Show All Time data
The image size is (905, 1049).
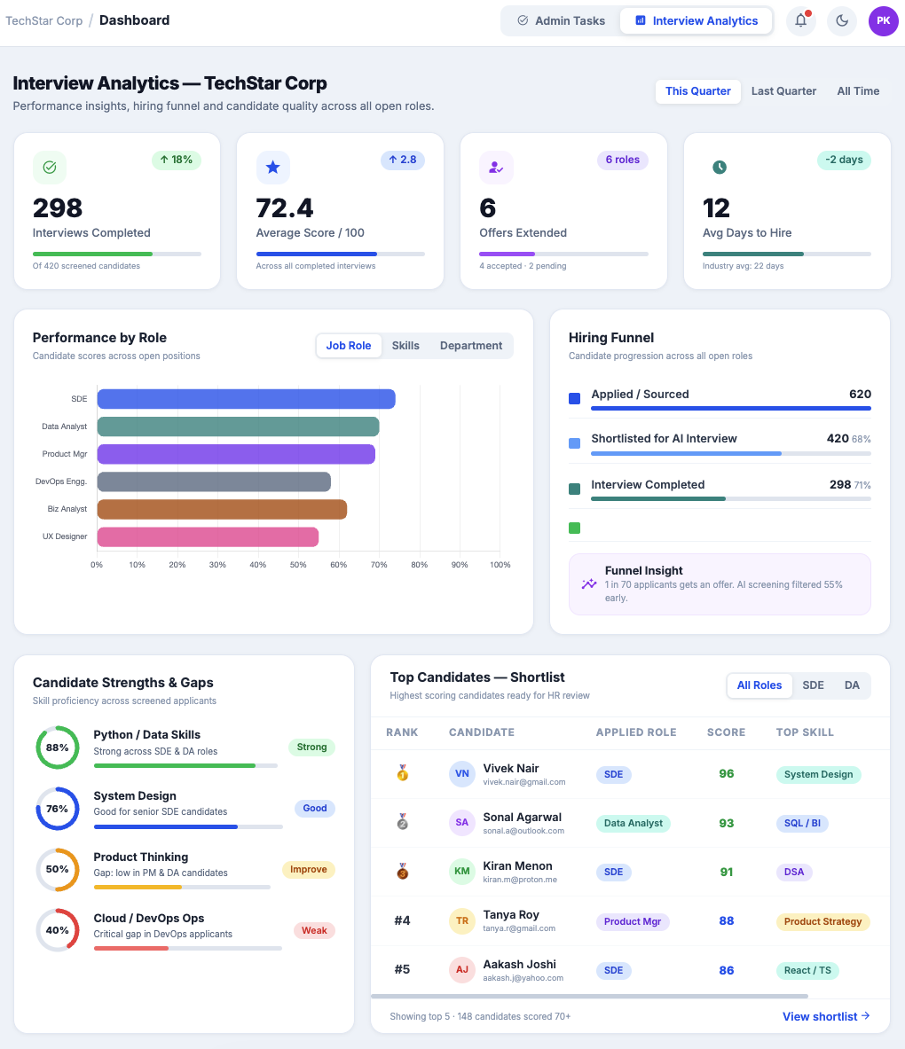tap(858, 91)
